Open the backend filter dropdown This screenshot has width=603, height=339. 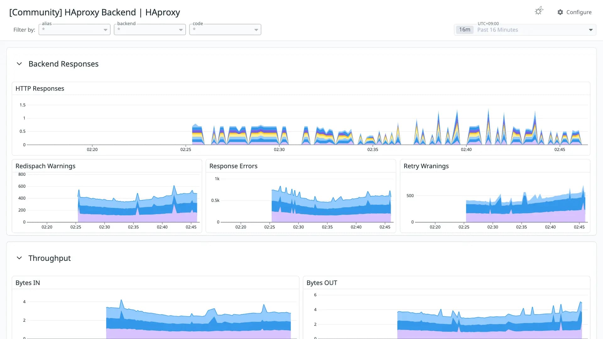point(150,30)
